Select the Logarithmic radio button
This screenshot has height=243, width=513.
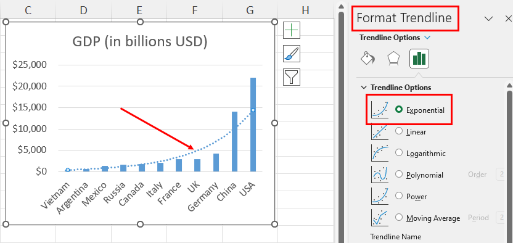tap(399, 153)
